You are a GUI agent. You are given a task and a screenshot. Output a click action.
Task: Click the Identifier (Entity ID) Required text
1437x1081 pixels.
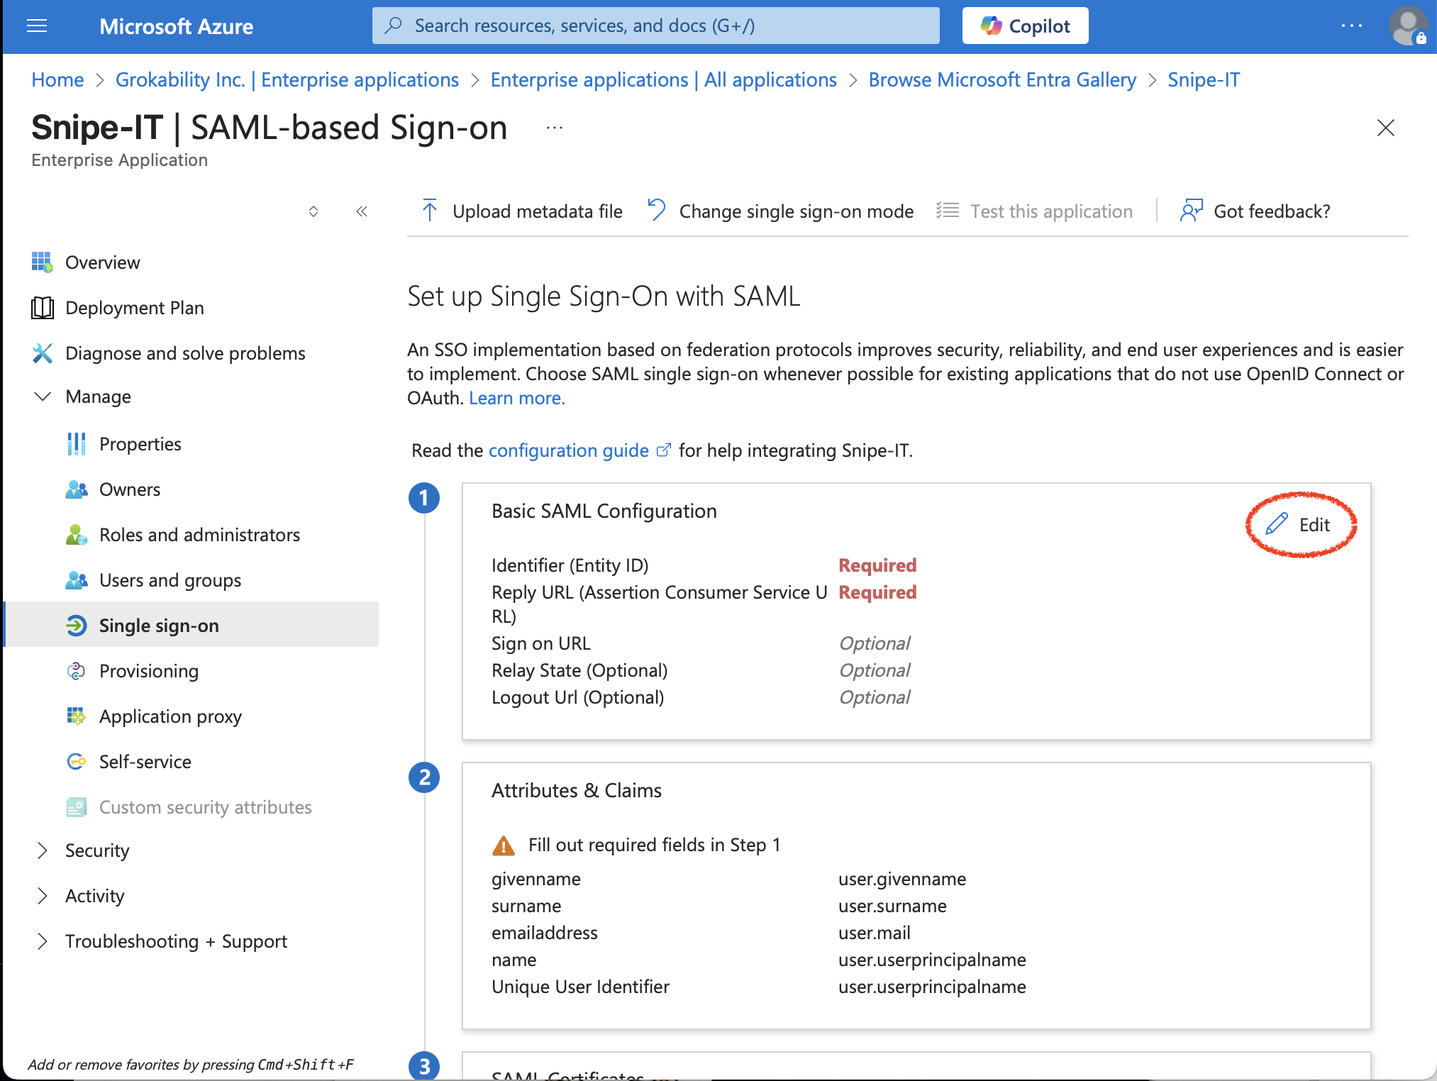(x=877, y=565)
